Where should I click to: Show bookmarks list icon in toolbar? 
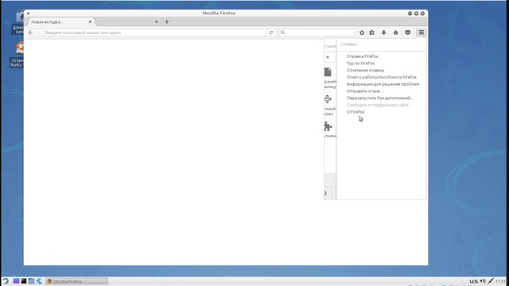372,33
